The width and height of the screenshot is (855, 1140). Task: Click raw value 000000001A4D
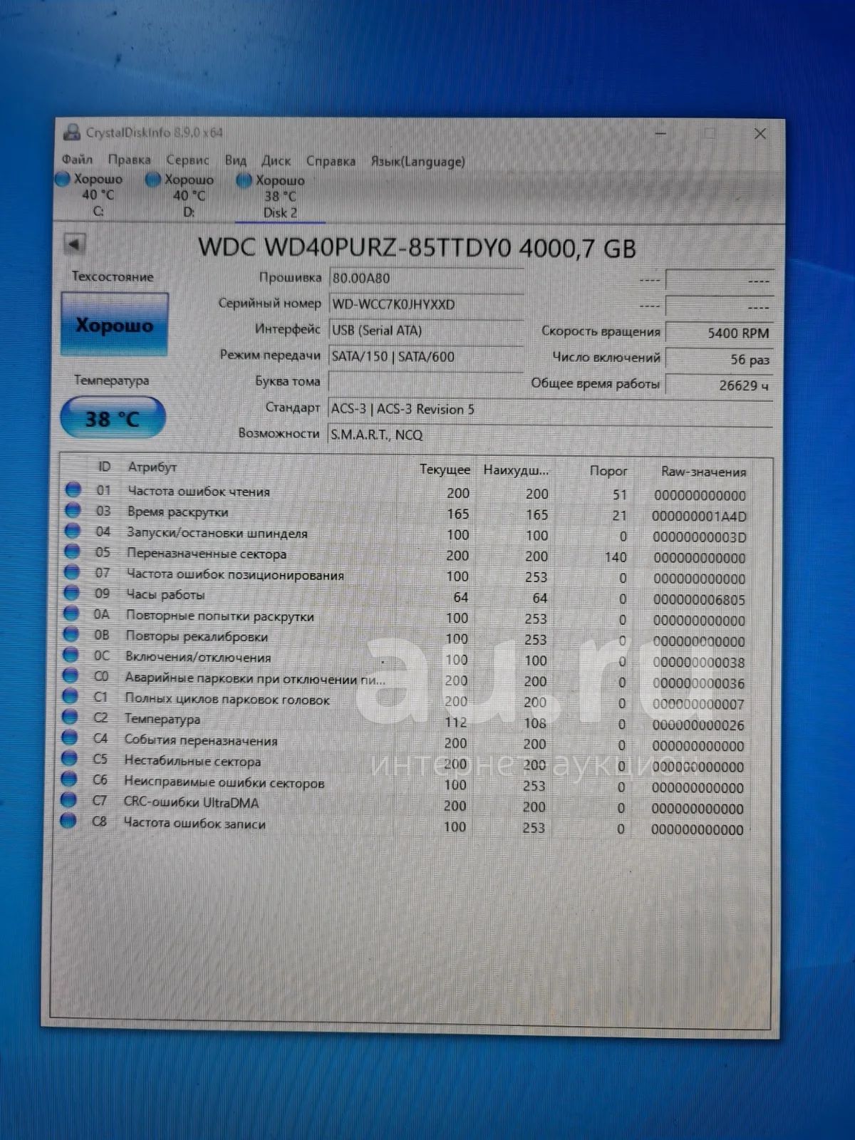click(699, 517)
